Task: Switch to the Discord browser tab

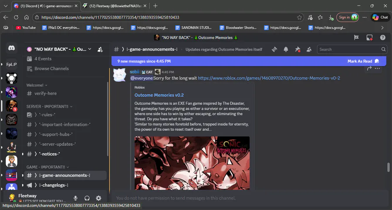Action: [46, 6]
